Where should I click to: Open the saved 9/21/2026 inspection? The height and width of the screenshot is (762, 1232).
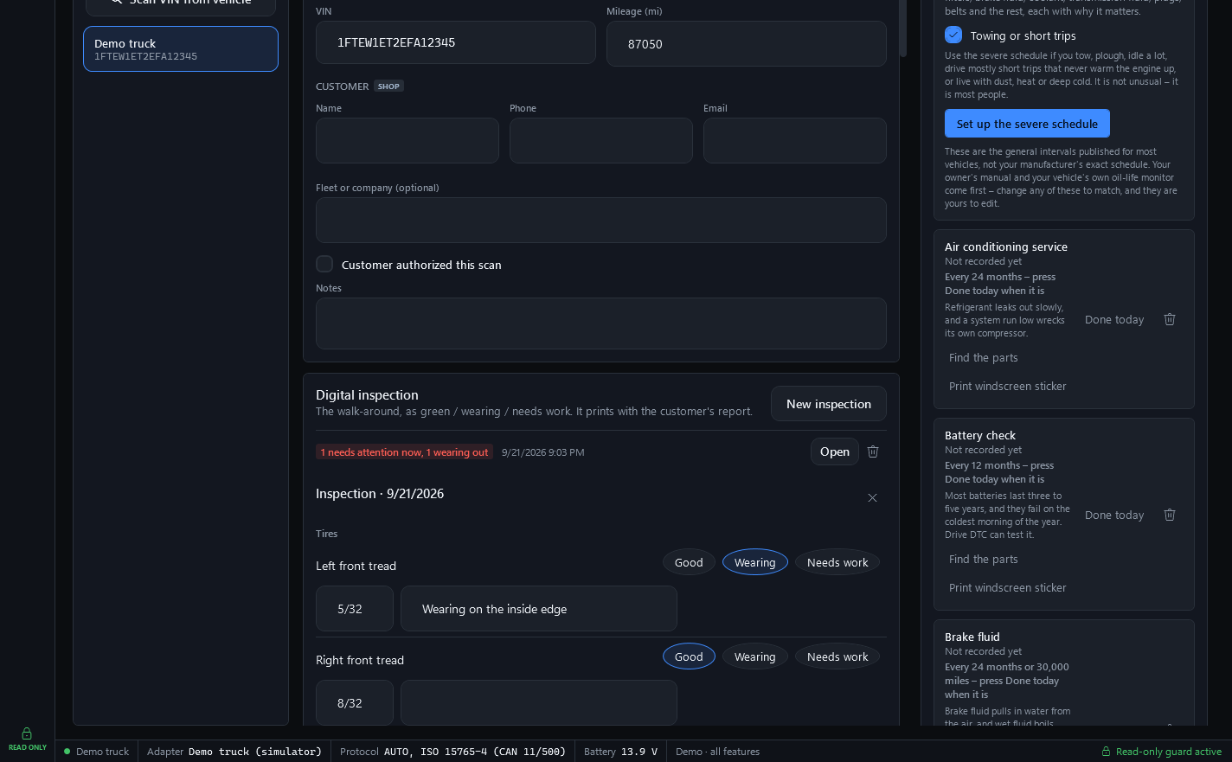coord(835,451)
